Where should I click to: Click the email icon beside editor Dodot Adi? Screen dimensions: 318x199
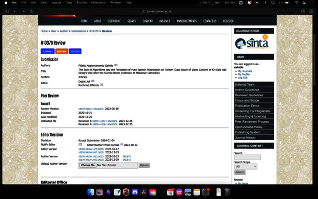point(92,81)
